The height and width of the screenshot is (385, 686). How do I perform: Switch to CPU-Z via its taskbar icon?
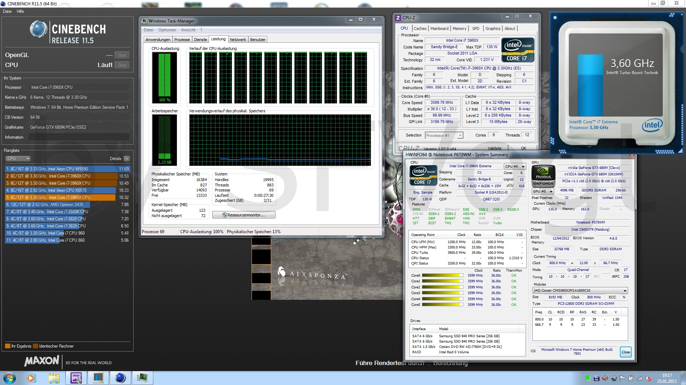(76, 378)
